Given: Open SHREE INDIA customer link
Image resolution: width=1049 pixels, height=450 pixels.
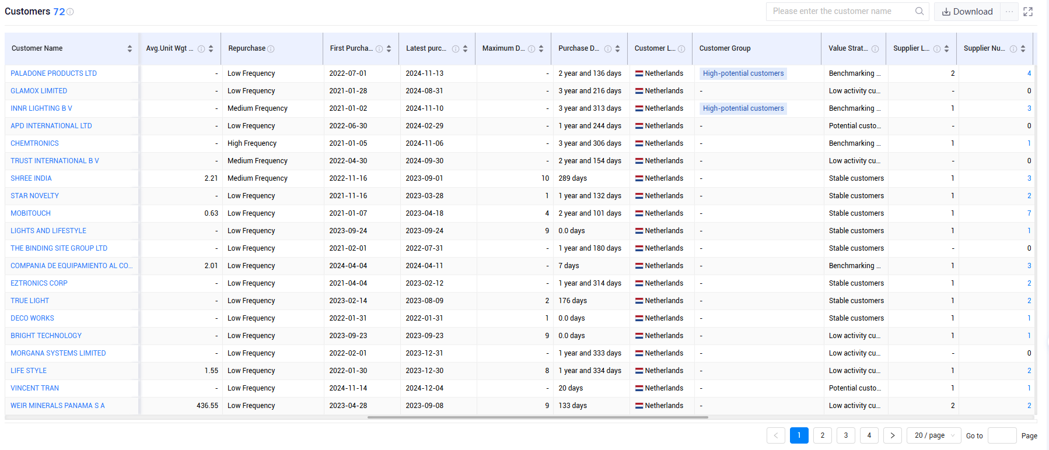Looking at the screenshot, I should click(x=31, y=178).
